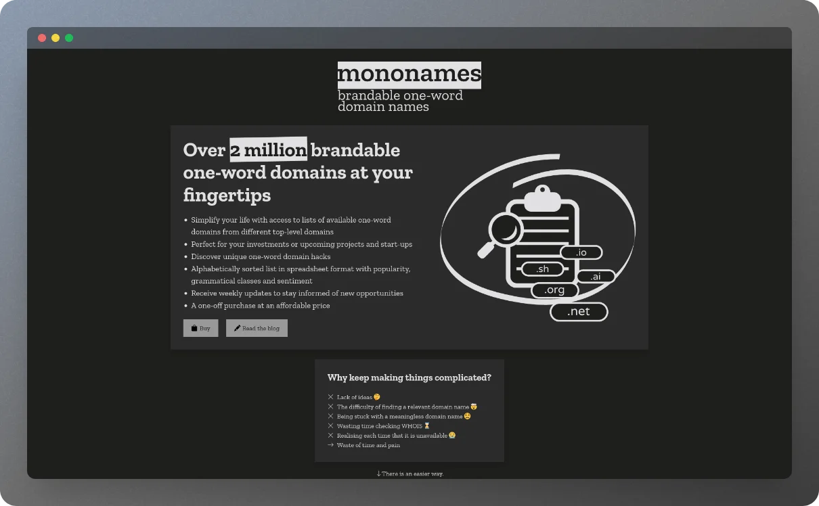Click the .ai domain badge in illustration
This screenshot has width=819, height=506.
596,276
